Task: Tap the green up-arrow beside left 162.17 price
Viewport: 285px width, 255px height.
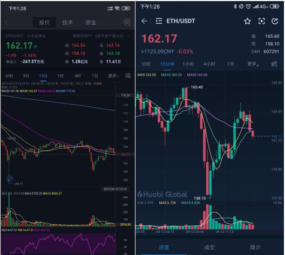Action: (x=35, y=47)
